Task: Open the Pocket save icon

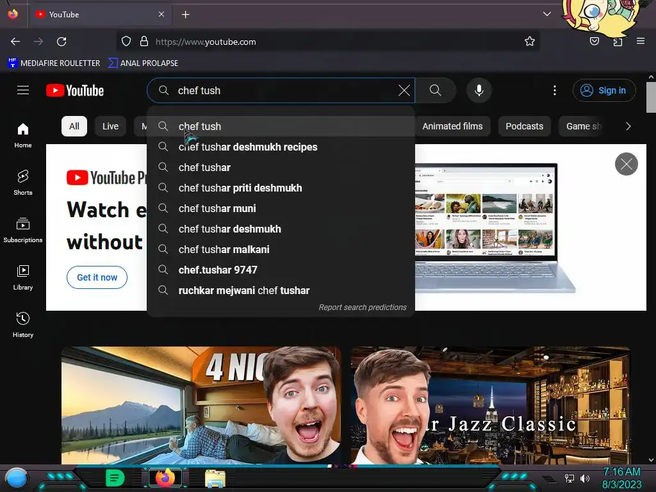Action: click(x=594, y=41)
